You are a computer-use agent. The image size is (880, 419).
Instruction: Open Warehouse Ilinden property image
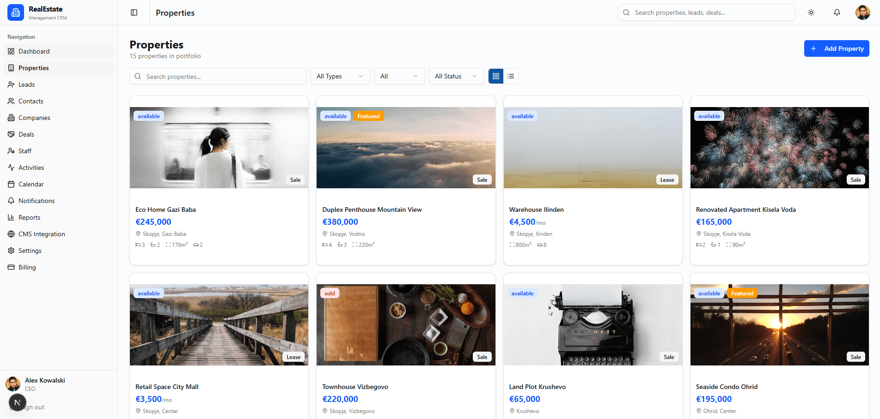point(593,148)
